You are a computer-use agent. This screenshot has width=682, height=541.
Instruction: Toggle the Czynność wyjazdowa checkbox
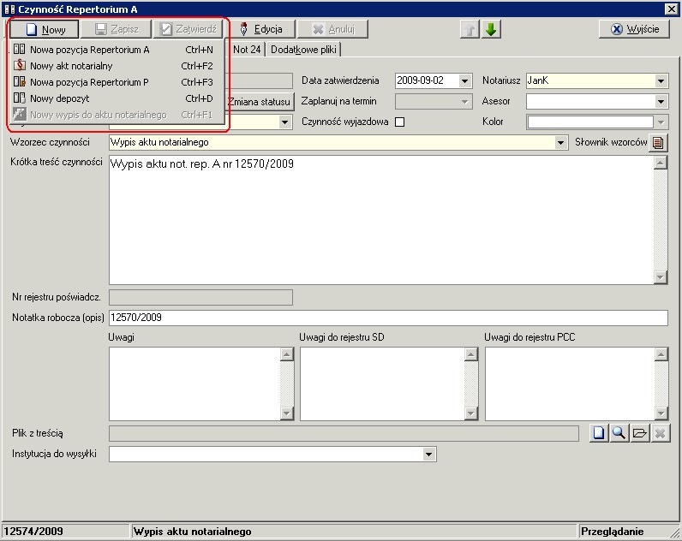[399, 122]
